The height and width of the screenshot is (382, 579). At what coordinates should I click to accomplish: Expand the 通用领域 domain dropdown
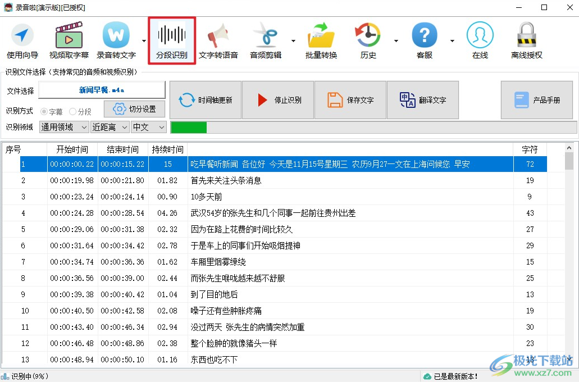(x=64, y=127)
